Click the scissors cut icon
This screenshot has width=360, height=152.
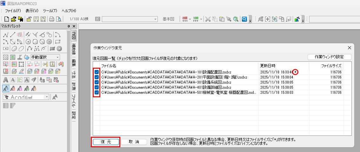click(x=208, y=19)
